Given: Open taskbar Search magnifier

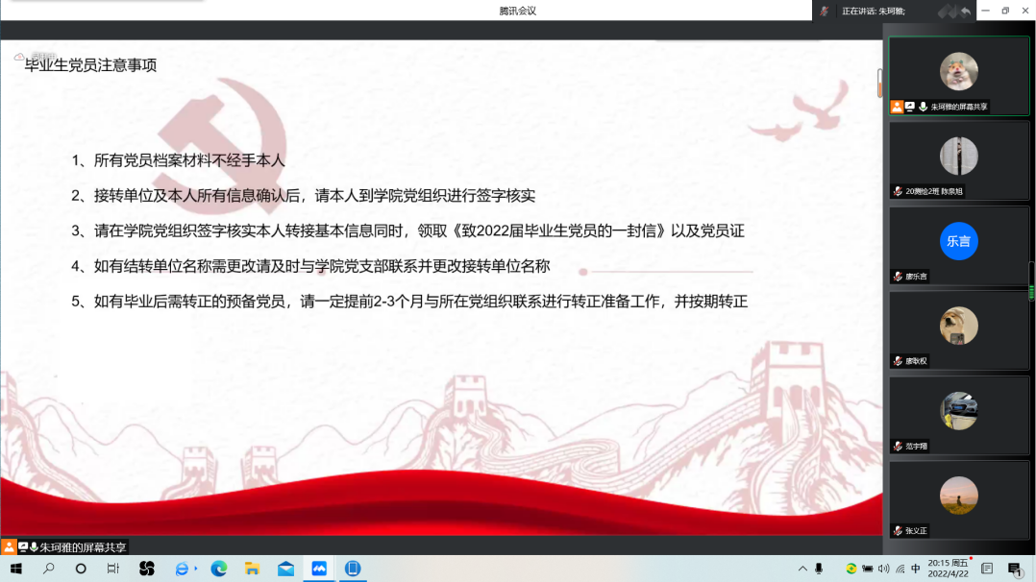Looking at the screenshot, I should coord(48,569).
